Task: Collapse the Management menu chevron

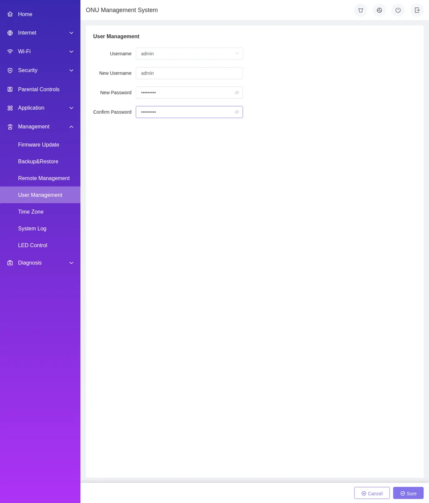Action: click(71, 127)
